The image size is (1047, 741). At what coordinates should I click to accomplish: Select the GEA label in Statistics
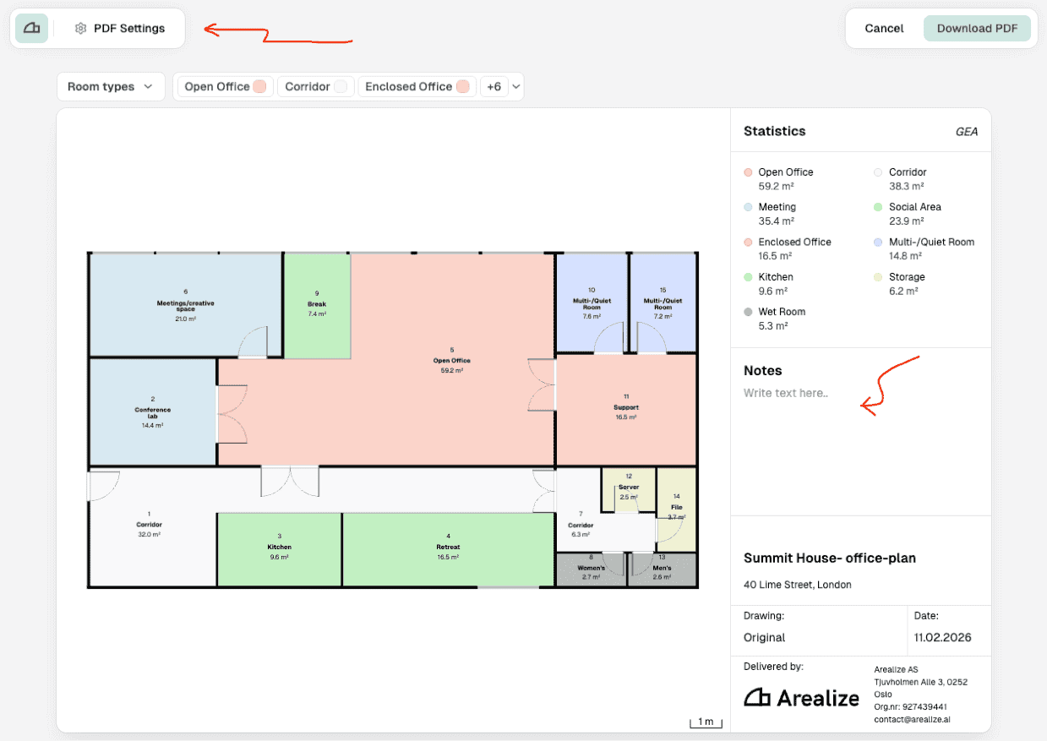coord(967,132)
